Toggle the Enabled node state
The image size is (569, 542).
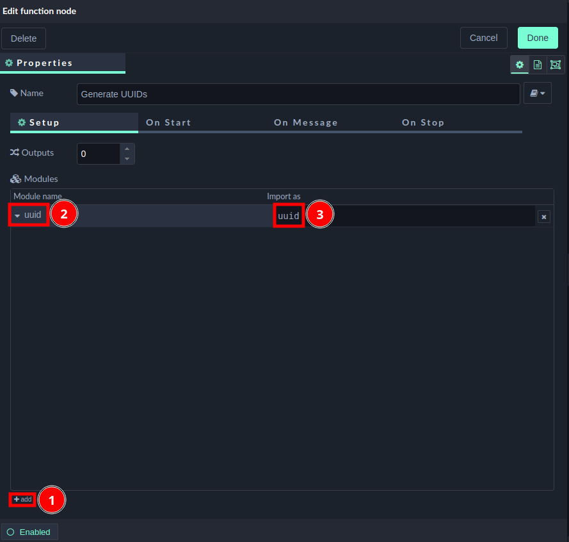29,532
